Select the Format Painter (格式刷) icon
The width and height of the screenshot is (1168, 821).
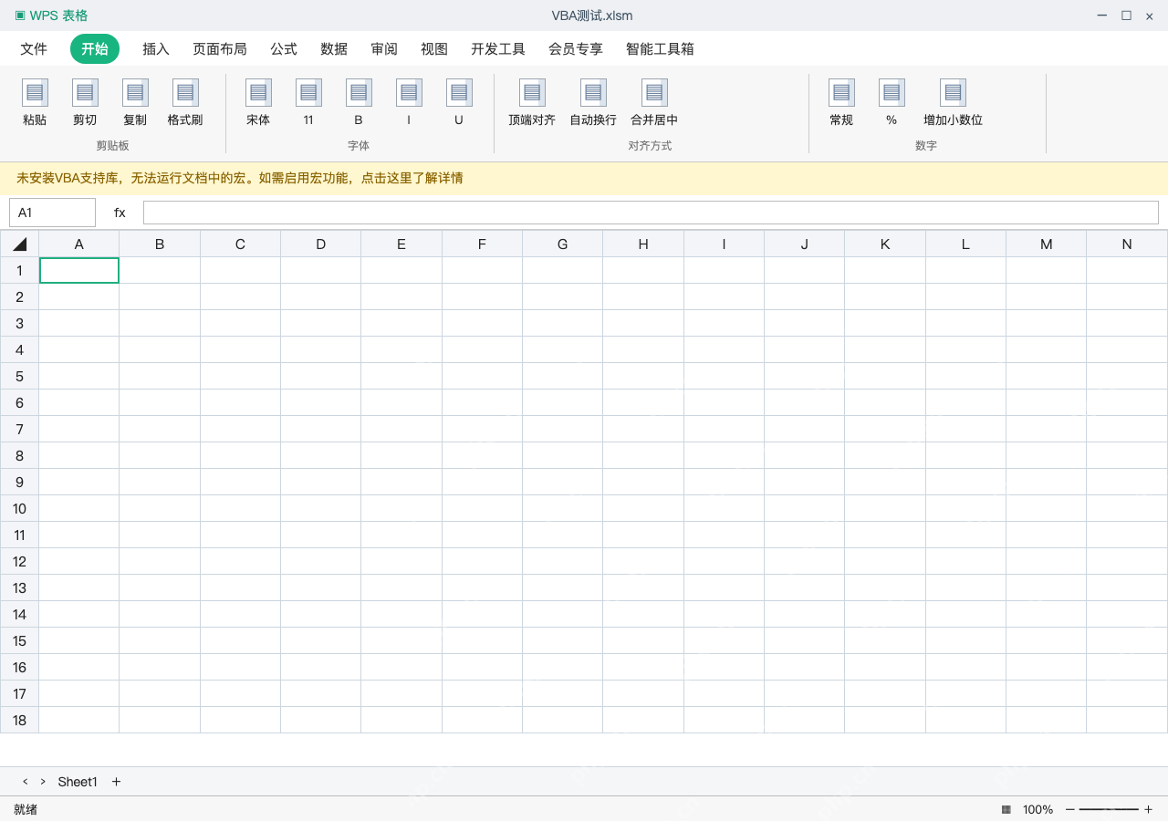click(185, 92)
